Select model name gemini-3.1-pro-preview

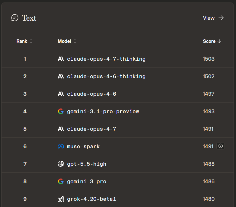point(103,111)
